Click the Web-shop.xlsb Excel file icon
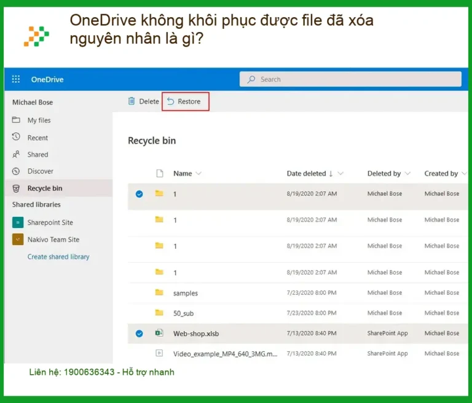472x403 pixels. [x=159, y=333]
